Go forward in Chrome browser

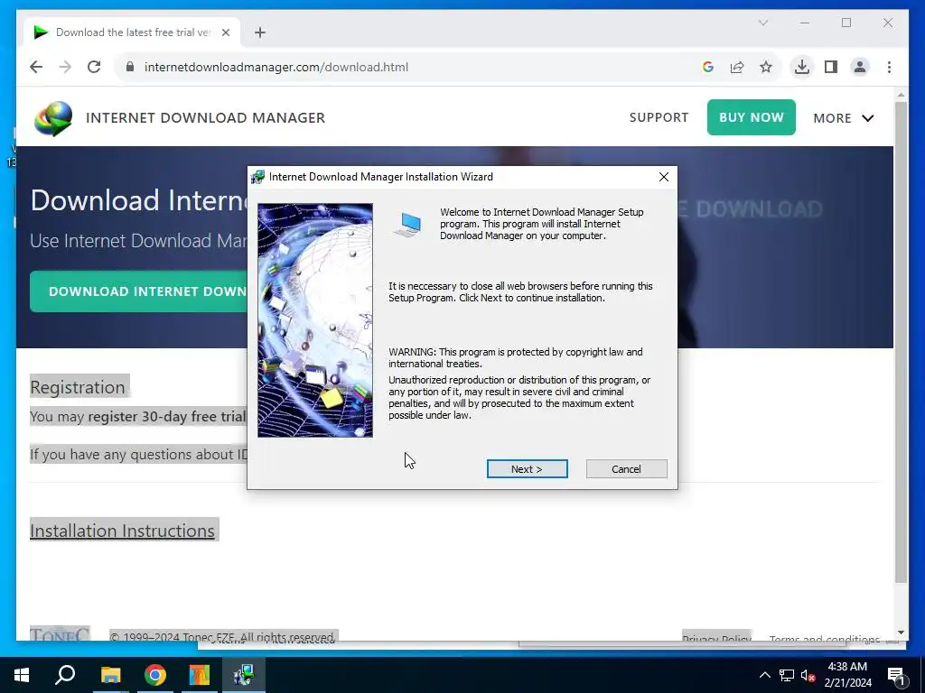click(x=65, y=67)
